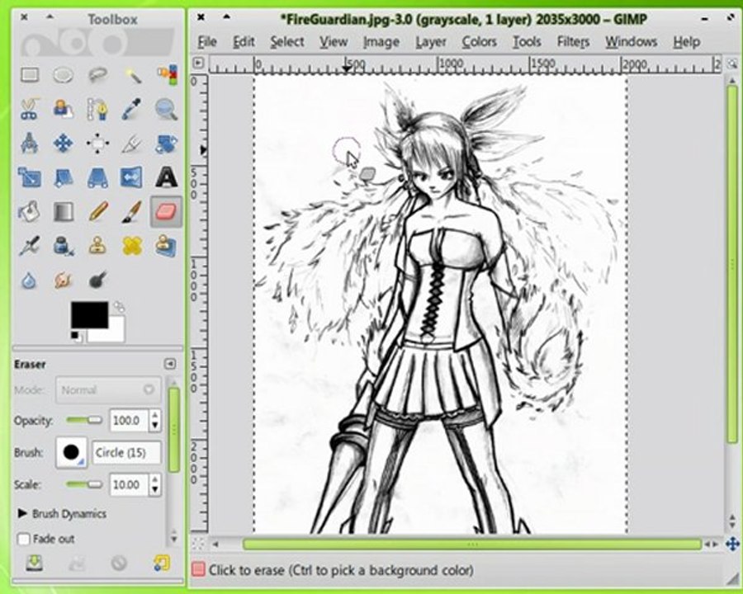Select the Dodge/Burn tool
743x594 pixels.
97,280
